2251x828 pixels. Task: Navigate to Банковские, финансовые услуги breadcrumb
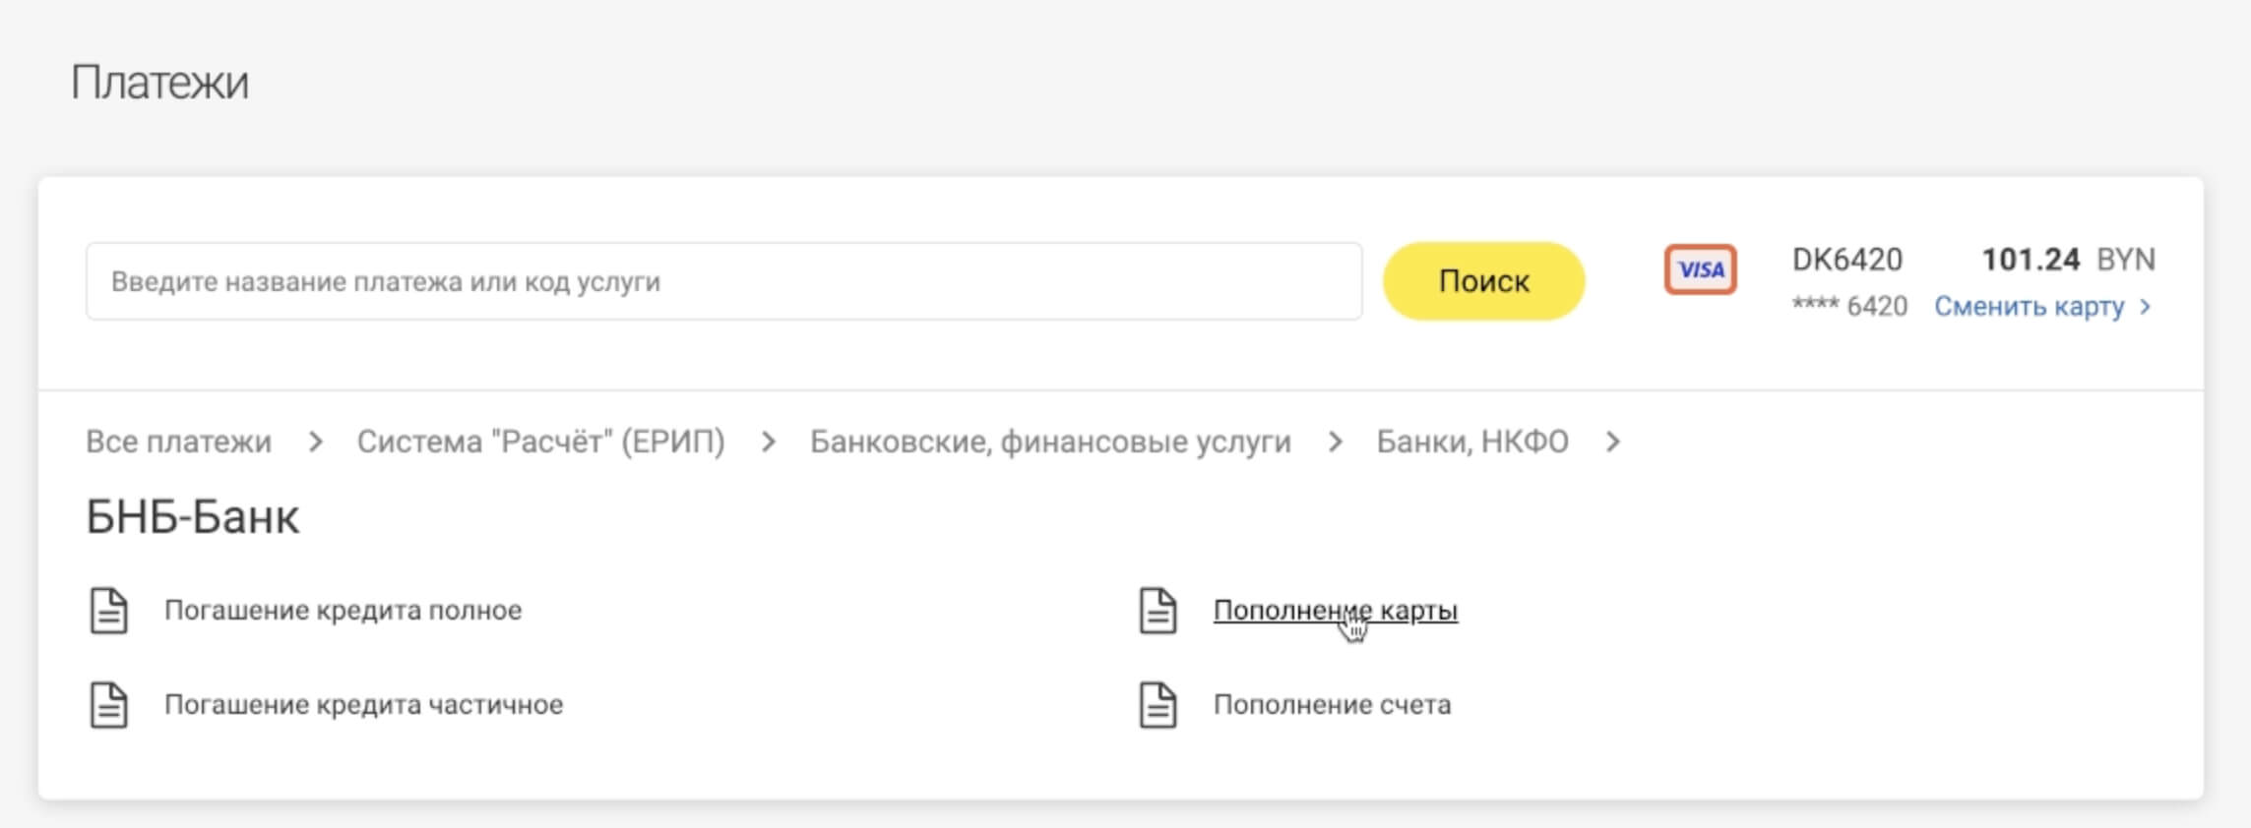click(x=1049, y=442)
